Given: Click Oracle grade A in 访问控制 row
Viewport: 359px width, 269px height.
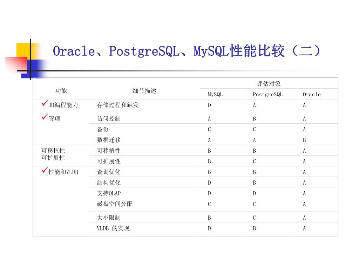Looking at the screenshot, I should pos(304,119).
